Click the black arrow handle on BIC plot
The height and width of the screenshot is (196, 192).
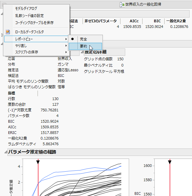click(x=170, y=162)
